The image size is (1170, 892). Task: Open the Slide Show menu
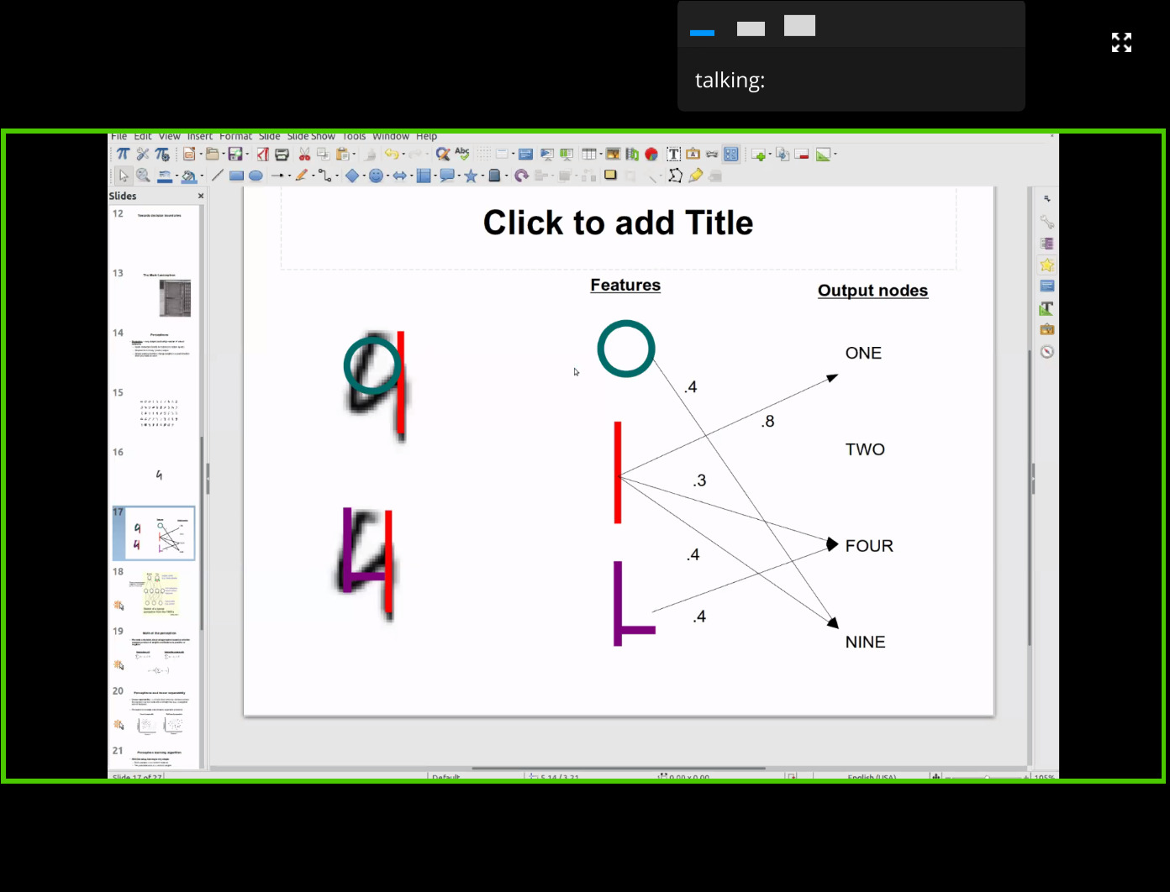click(311, 136)
